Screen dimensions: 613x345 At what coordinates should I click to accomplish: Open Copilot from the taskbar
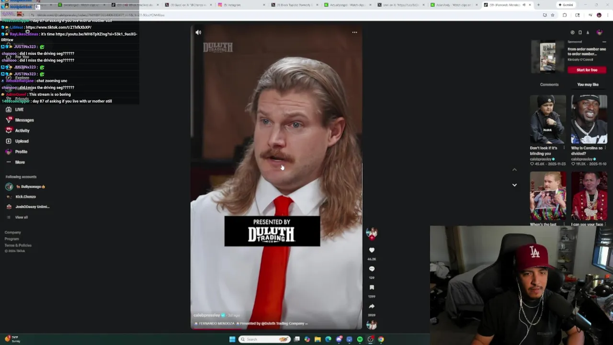[x=307, y=339]
